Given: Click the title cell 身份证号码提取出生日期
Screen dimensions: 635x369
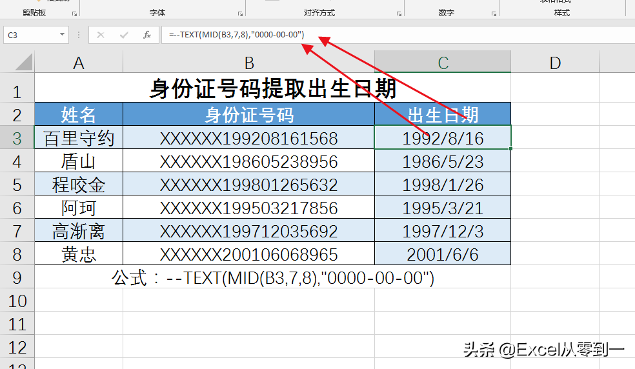Looking at the screenshot, I should coord(272,88).
